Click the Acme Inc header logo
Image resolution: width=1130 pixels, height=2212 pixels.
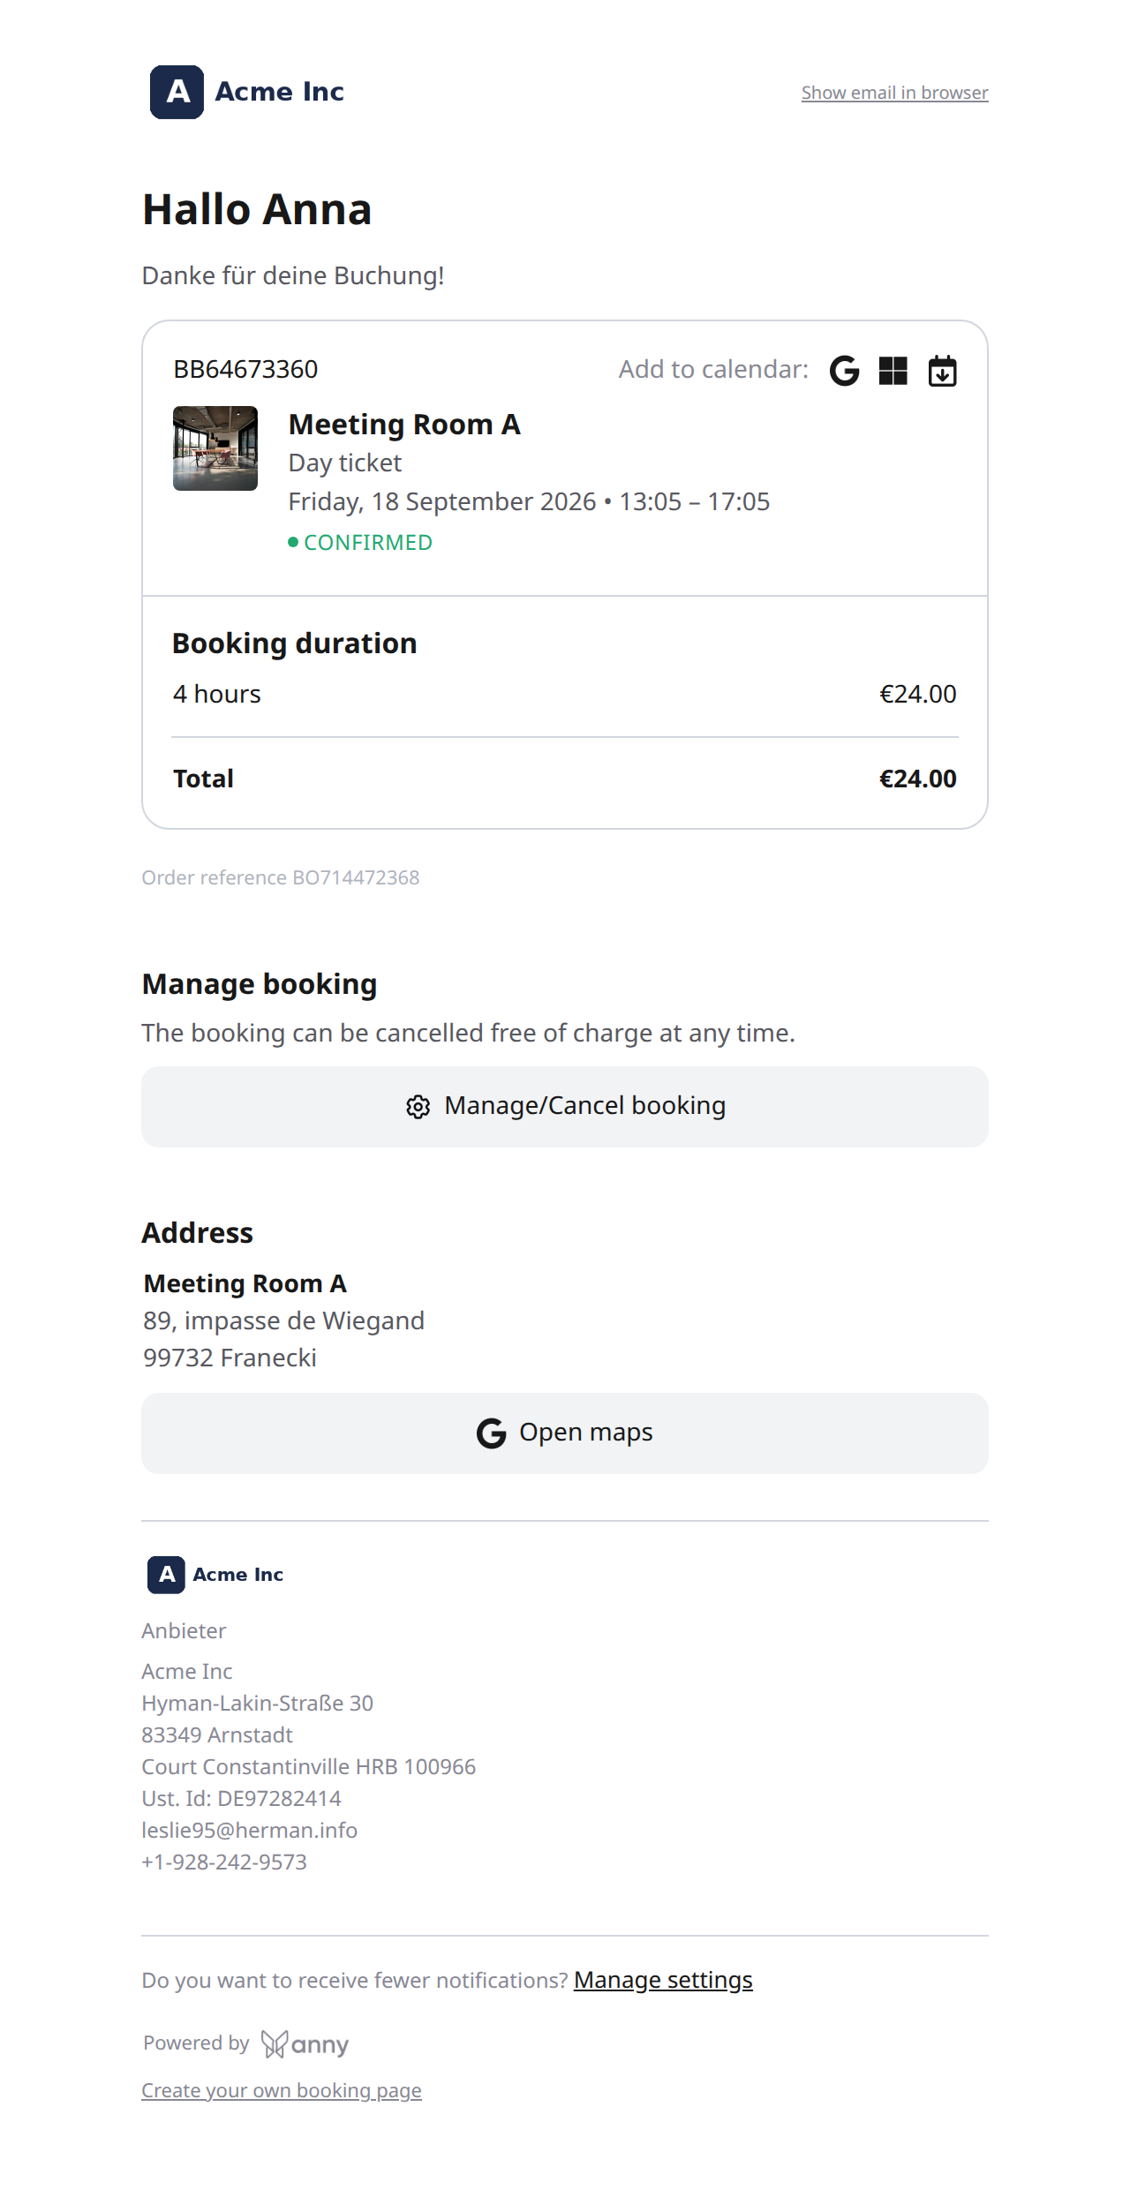247,92
